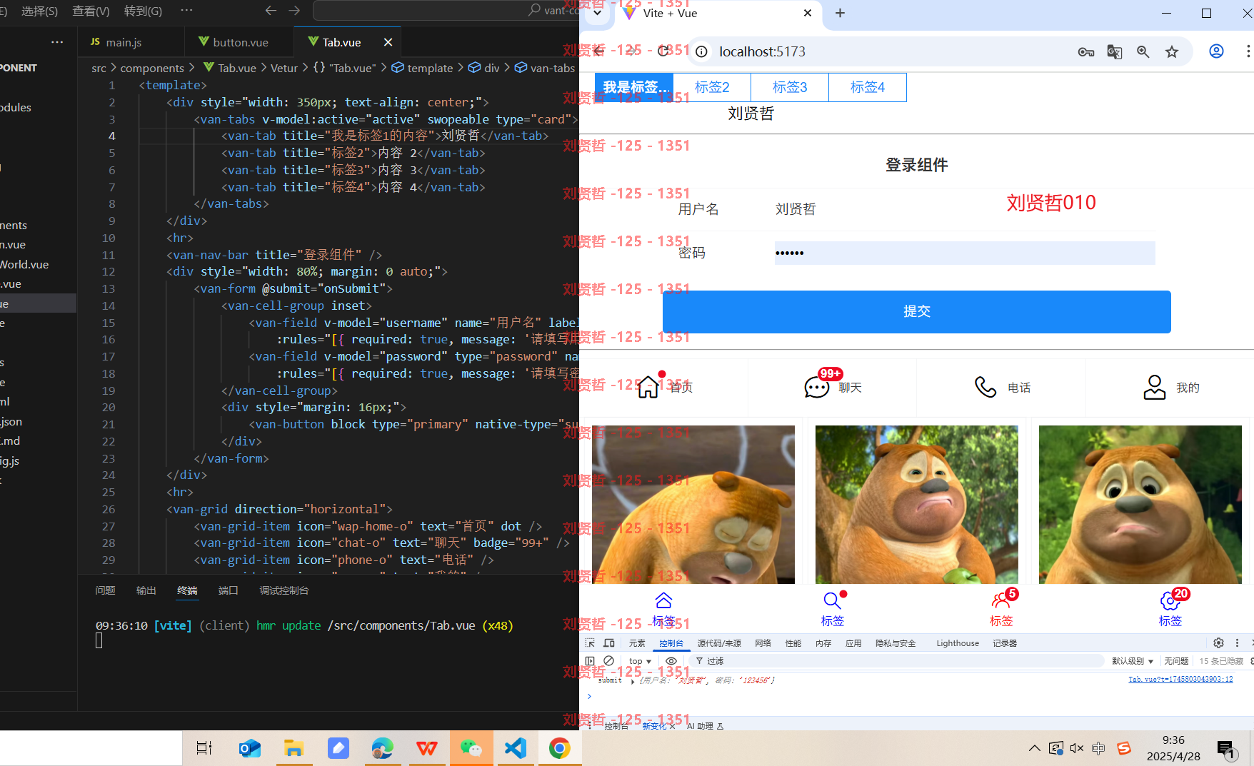This screenshot has height=766, width=1254.
Task: Click the 密码 password field
Action: (x=964, y=253)
